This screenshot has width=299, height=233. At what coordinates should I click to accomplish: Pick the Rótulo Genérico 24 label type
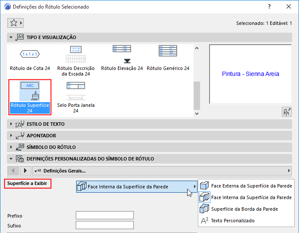tap(168, 58)
